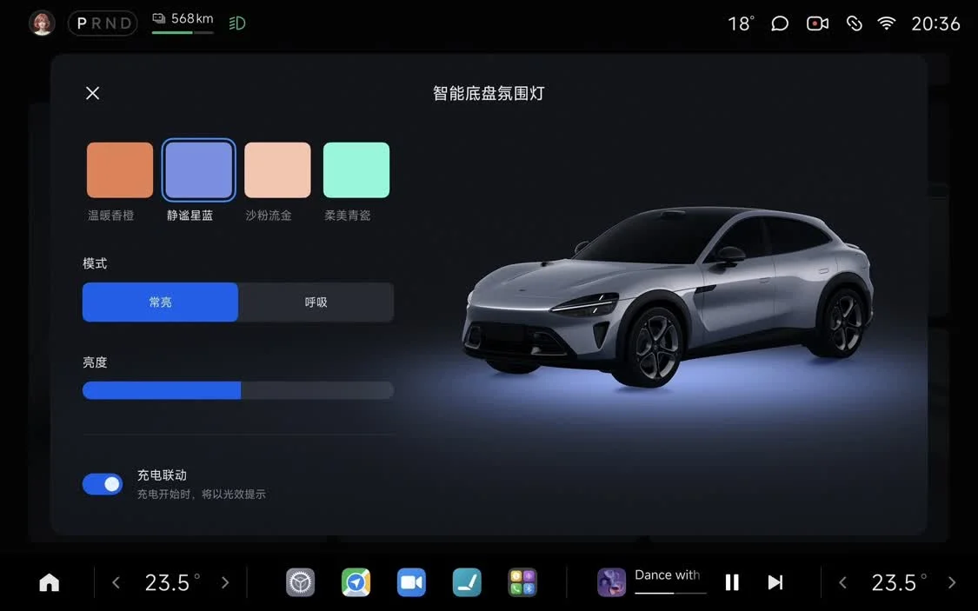Screen dimensions: 978x611
Task: Switch to 呼吸 breathing mode
Action: point(316,302)
